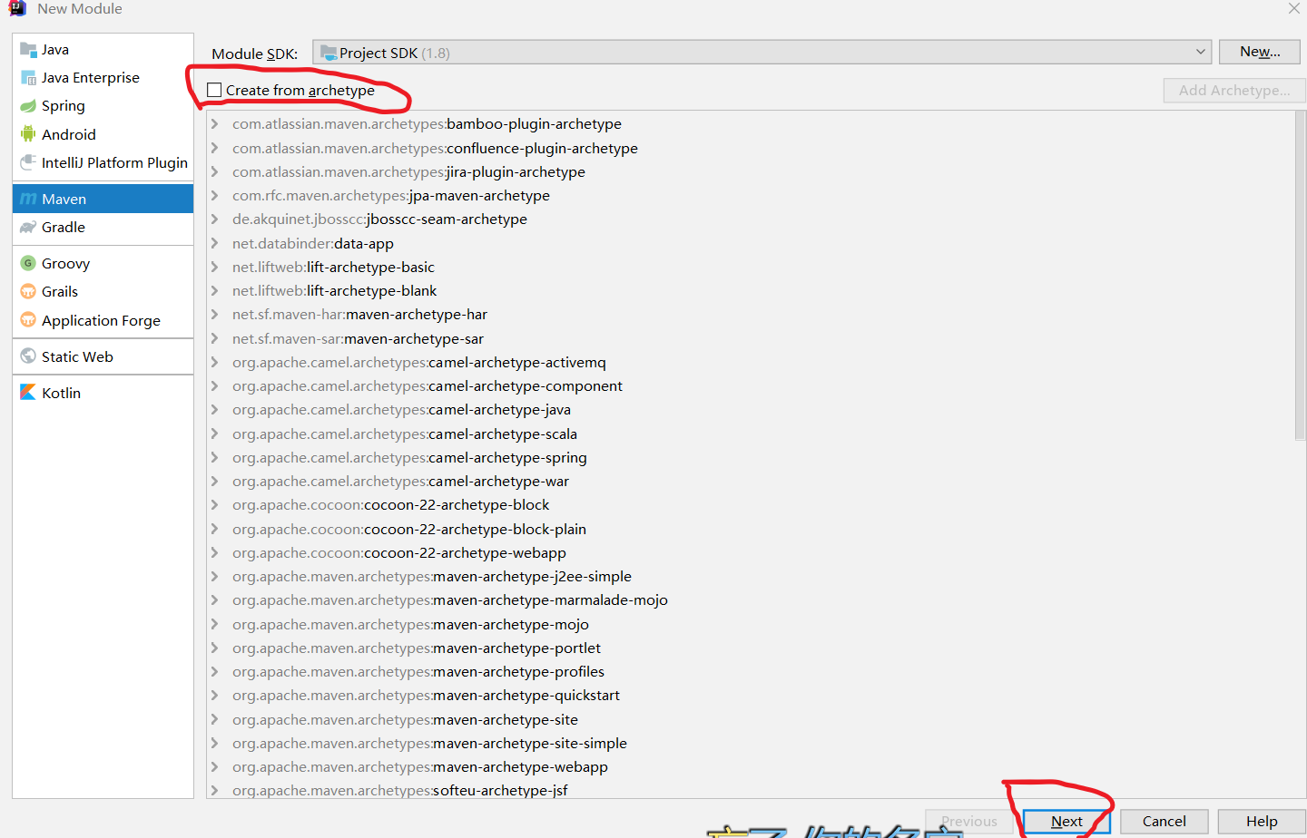Select maven-archetype-mojo row
This screenshot has width=1307, height=838.
pyautogui.click(x=750, y=624)
